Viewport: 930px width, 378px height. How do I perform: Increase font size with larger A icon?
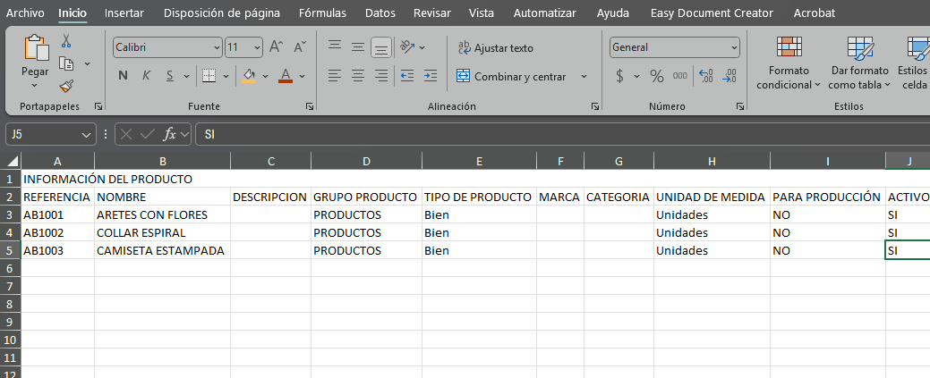click(277, 46)
